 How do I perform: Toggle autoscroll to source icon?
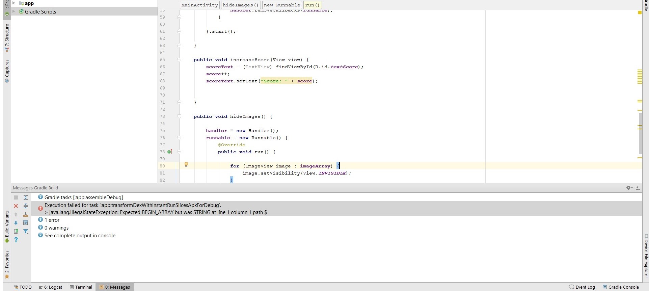click(x=26, y=214)
